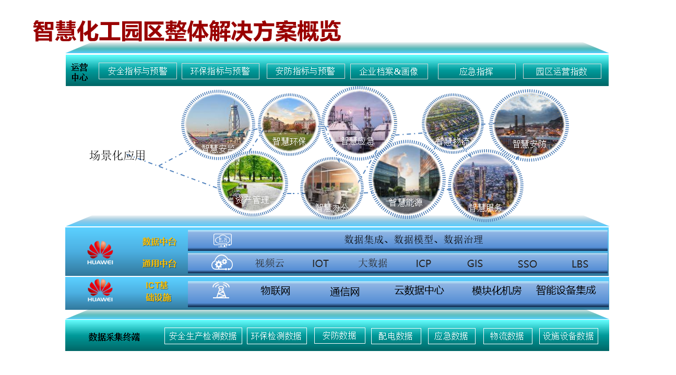The width and height of the screenshot is (676, 375).
Task: Click the 安防指标与预警 box
Action: pos(305,71)
